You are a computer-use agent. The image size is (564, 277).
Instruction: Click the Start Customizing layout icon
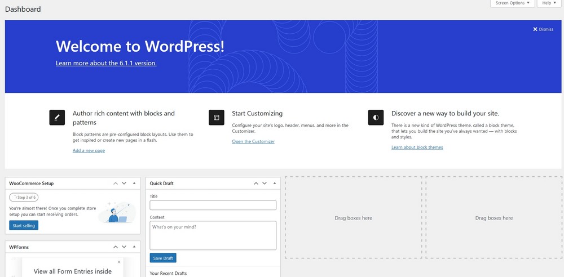click(x=217, y=118)
